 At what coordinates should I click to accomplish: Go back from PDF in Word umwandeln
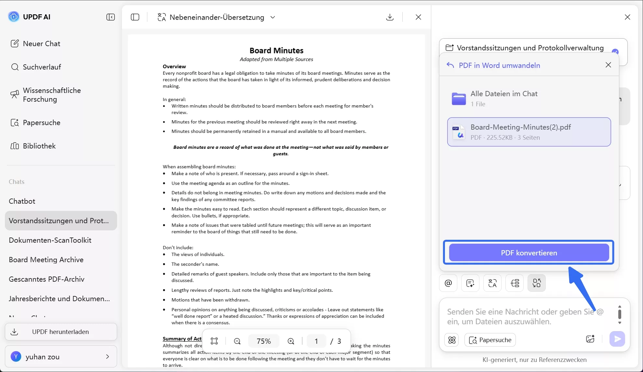(450, 65)
